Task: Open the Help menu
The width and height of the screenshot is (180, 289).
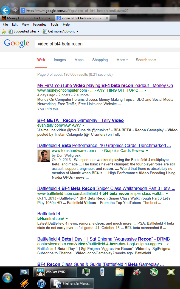Action: click(x=66, y=24)
